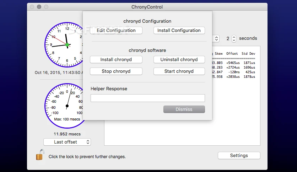
Task: Click the Install chronyd button
Action: coord(116,60)
